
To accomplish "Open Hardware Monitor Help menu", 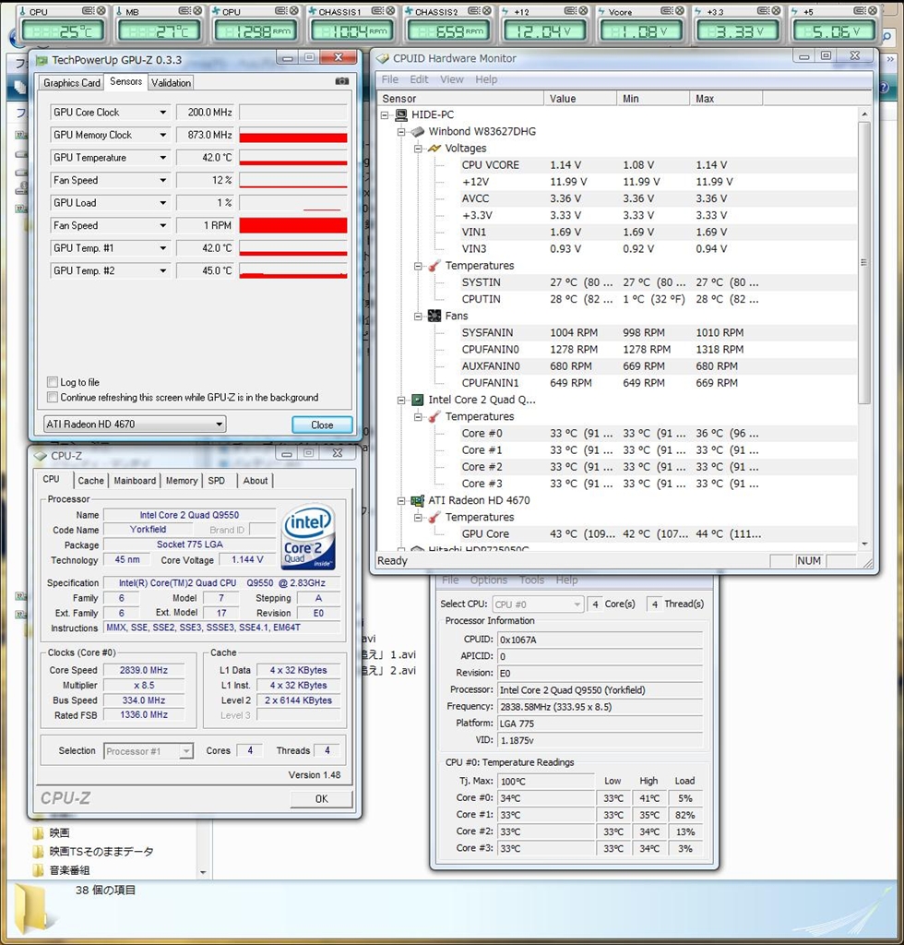I will click(486, 79).
